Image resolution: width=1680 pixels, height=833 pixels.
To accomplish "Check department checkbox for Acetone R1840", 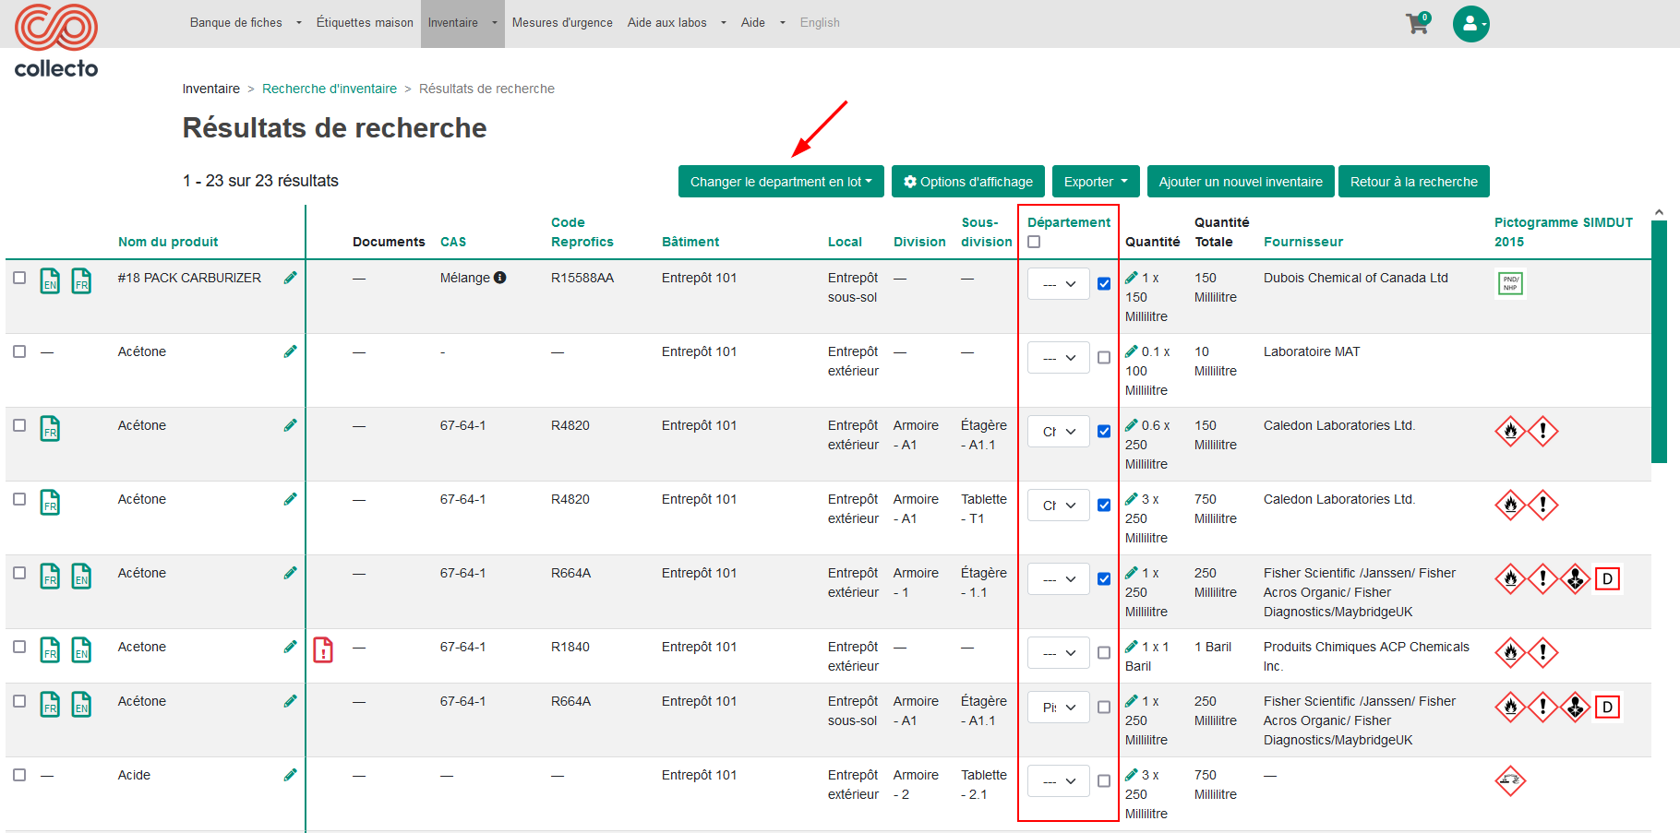I will (x=1104, y=653).
